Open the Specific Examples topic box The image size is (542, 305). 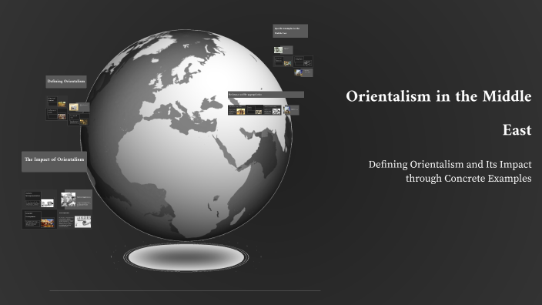tap(290, 31)
